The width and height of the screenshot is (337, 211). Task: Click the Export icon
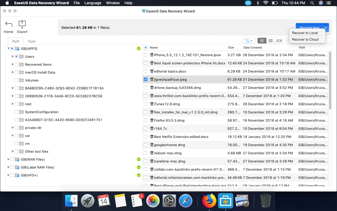pos(22,24)
